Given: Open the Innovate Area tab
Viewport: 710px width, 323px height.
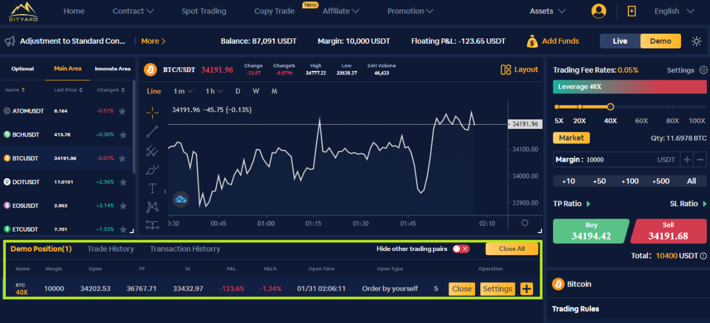Looking at the screenshot, I should [x=112, y=69].
